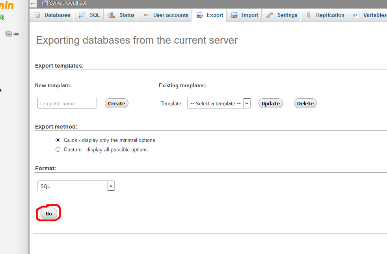
Task: Choose the Custom export method option
Action: point(58,149)
